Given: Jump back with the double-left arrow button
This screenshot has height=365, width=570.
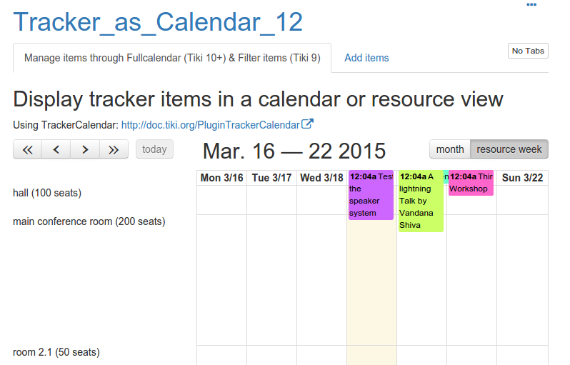Looking at the screenshot, I should 28,149.
